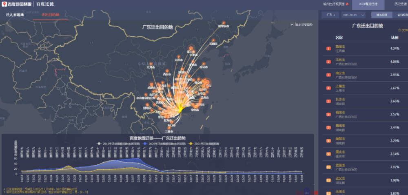Click the 4.06% ratio value
Screen dimensions: 408x195
point(395,62)
